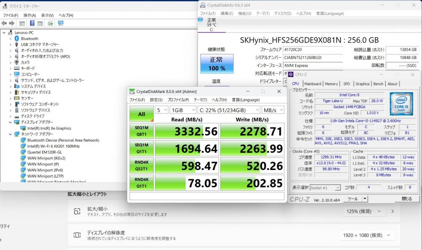422x250 pixels.
Task: Switch to the Graphics tab in CPU-Z
Action: click(362, 84)
